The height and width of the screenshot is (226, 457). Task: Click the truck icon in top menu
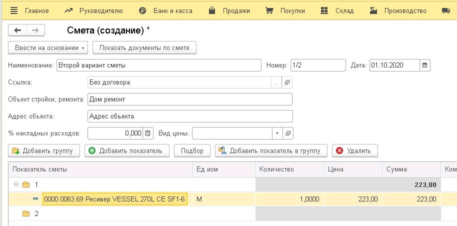click(446, 11)
